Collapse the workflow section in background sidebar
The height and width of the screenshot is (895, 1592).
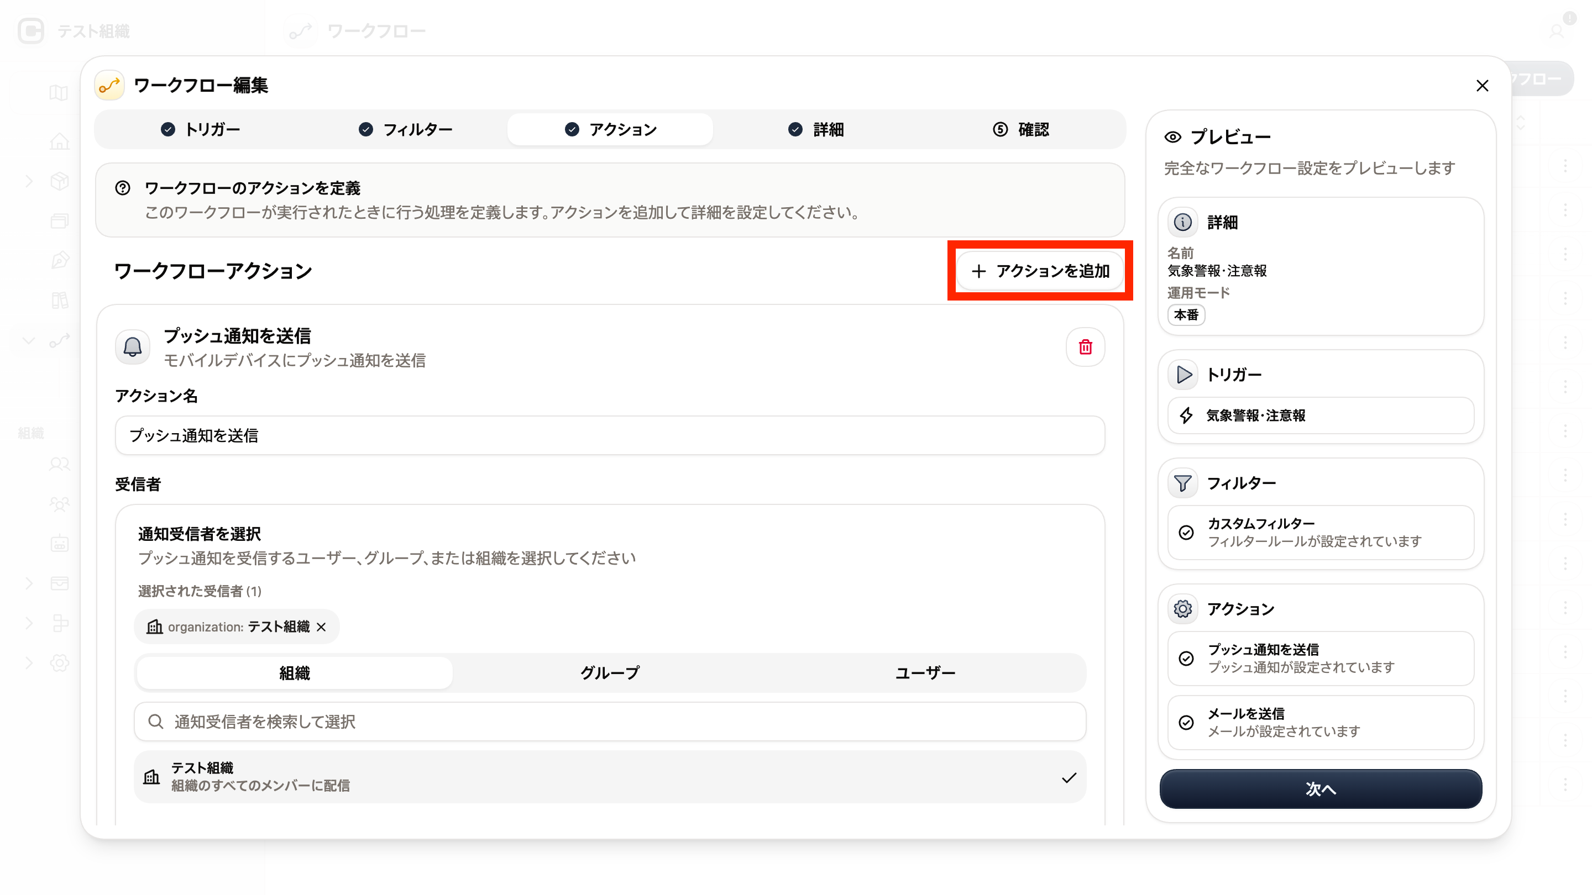(29, 340)
